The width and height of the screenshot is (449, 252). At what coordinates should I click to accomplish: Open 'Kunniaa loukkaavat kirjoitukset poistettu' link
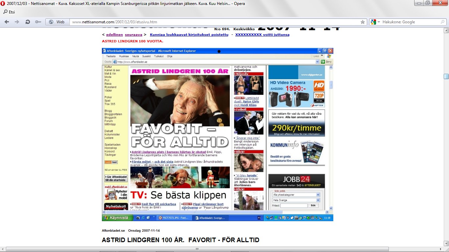tap(189, 34)
